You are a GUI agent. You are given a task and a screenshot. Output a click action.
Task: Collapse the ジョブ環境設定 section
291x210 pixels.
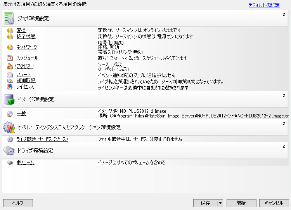tap(284, 15)
